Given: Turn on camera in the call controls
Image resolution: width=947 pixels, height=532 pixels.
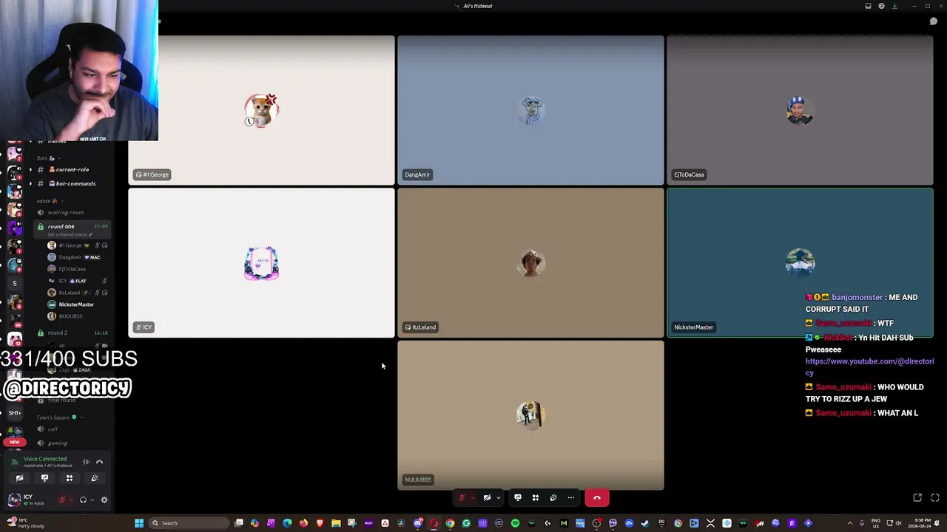Looking at the screenshot, I should tap(487, 498).
